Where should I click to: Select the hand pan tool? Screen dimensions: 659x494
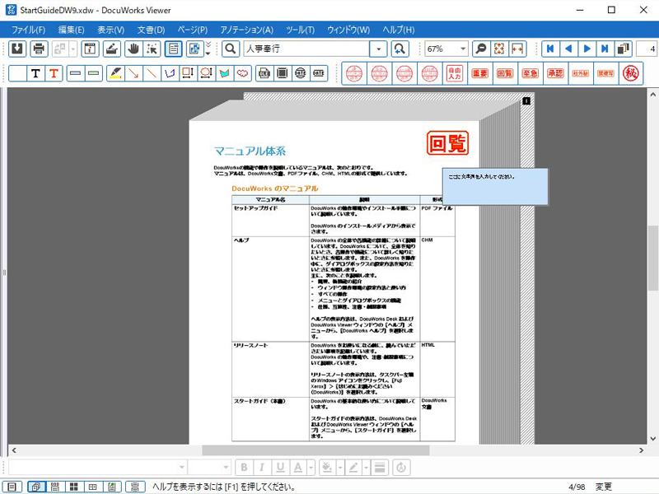click(x=133, y=49)
